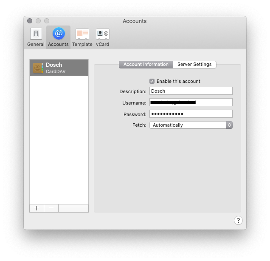270x261 pixels.
Task: Toggle the Enable this account checkbox
Action: (x=152, y=81)
